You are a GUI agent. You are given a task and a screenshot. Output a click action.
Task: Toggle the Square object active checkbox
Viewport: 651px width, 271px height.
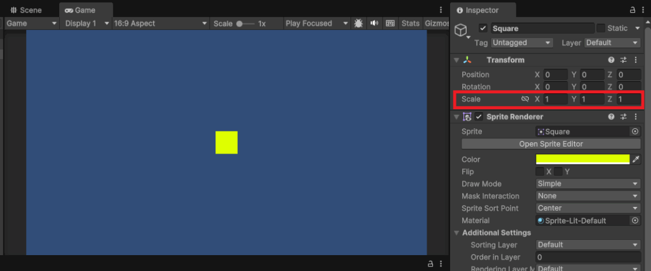483,28
